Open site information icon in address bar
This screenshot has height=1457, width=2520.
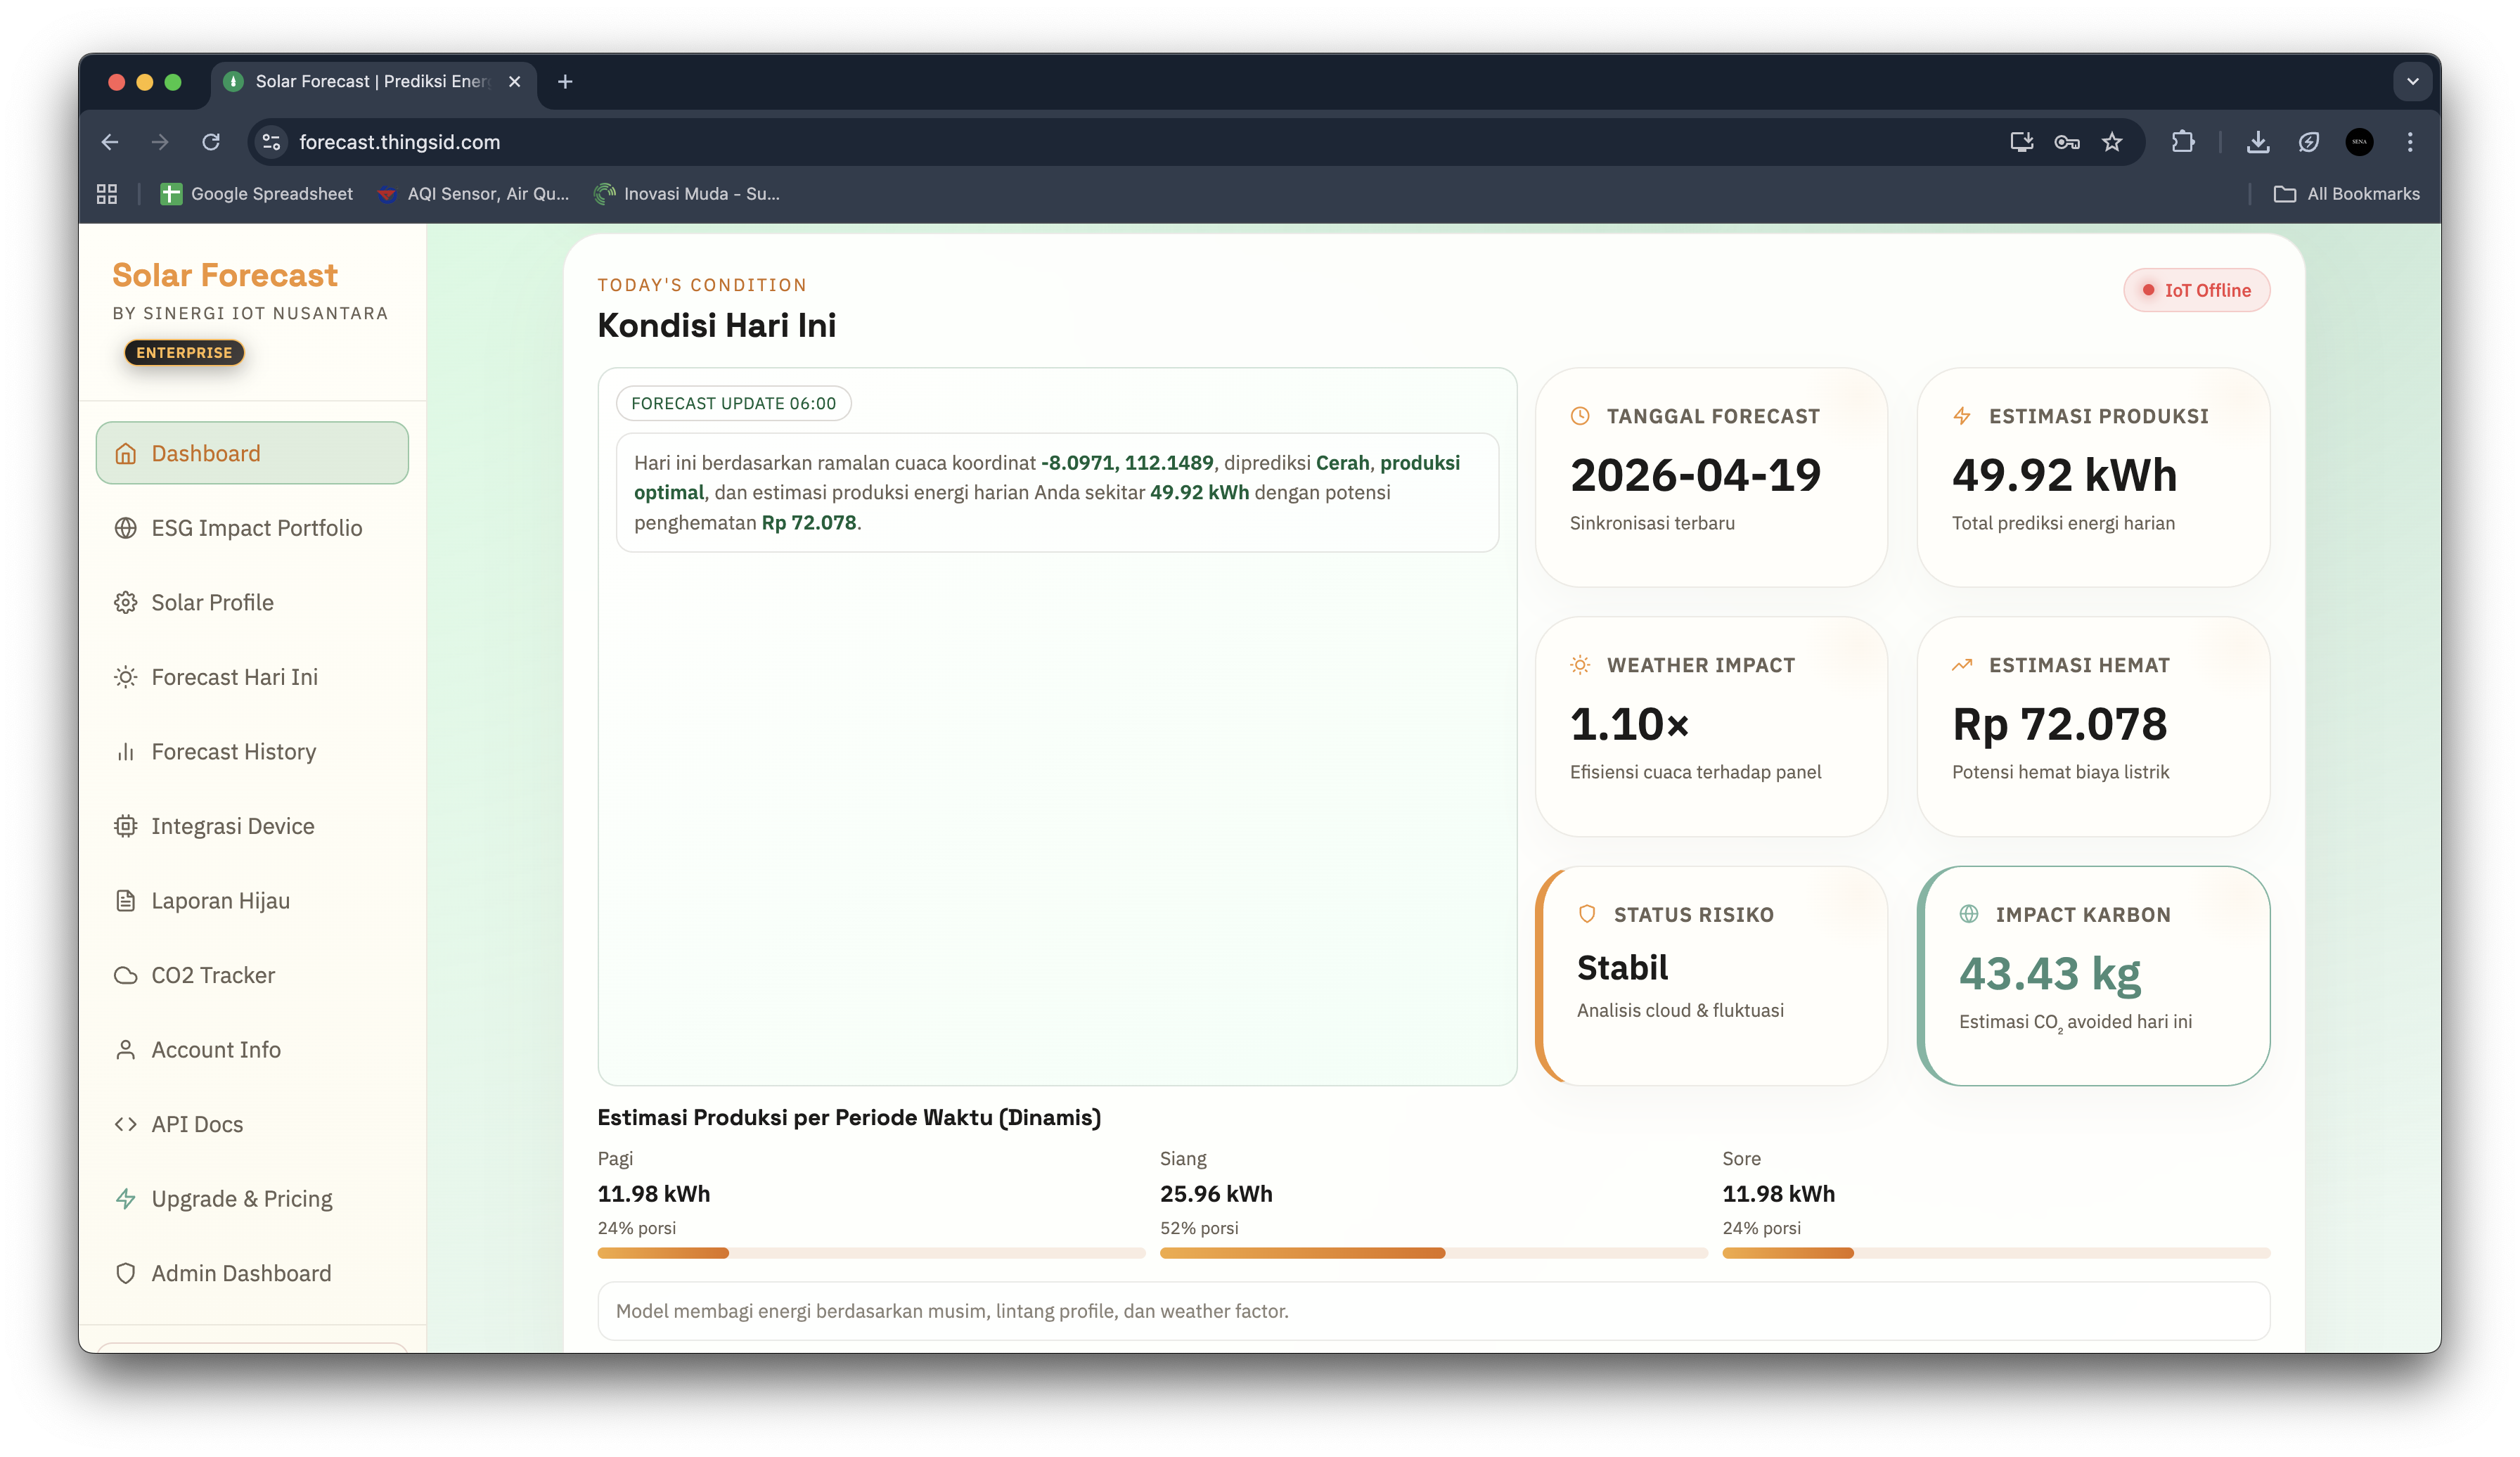point(271,142)
